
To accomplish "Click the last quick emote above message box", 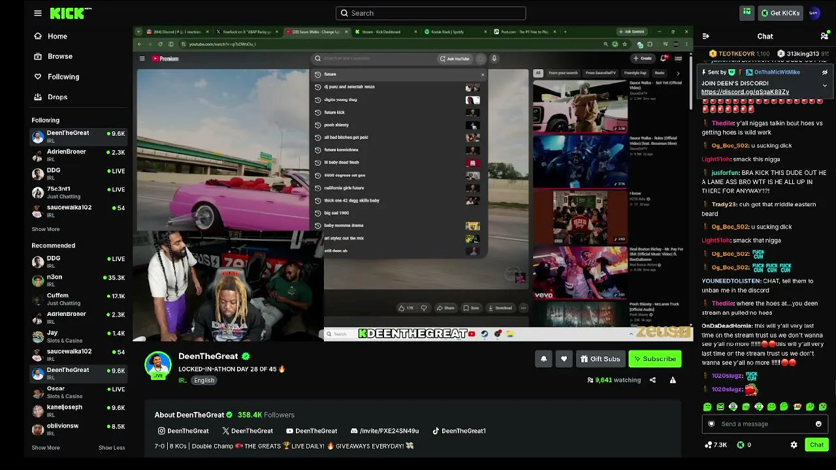I will point(823,407).
